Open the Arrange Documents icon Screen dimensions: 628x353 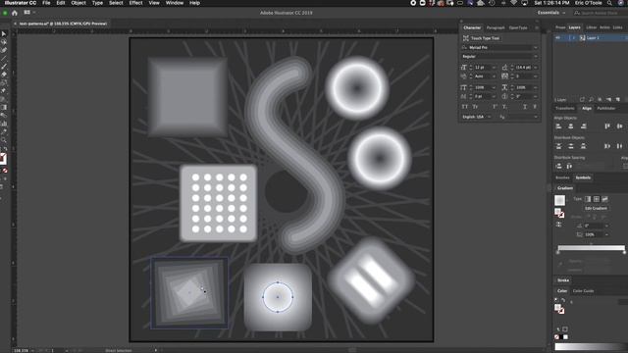27,13
